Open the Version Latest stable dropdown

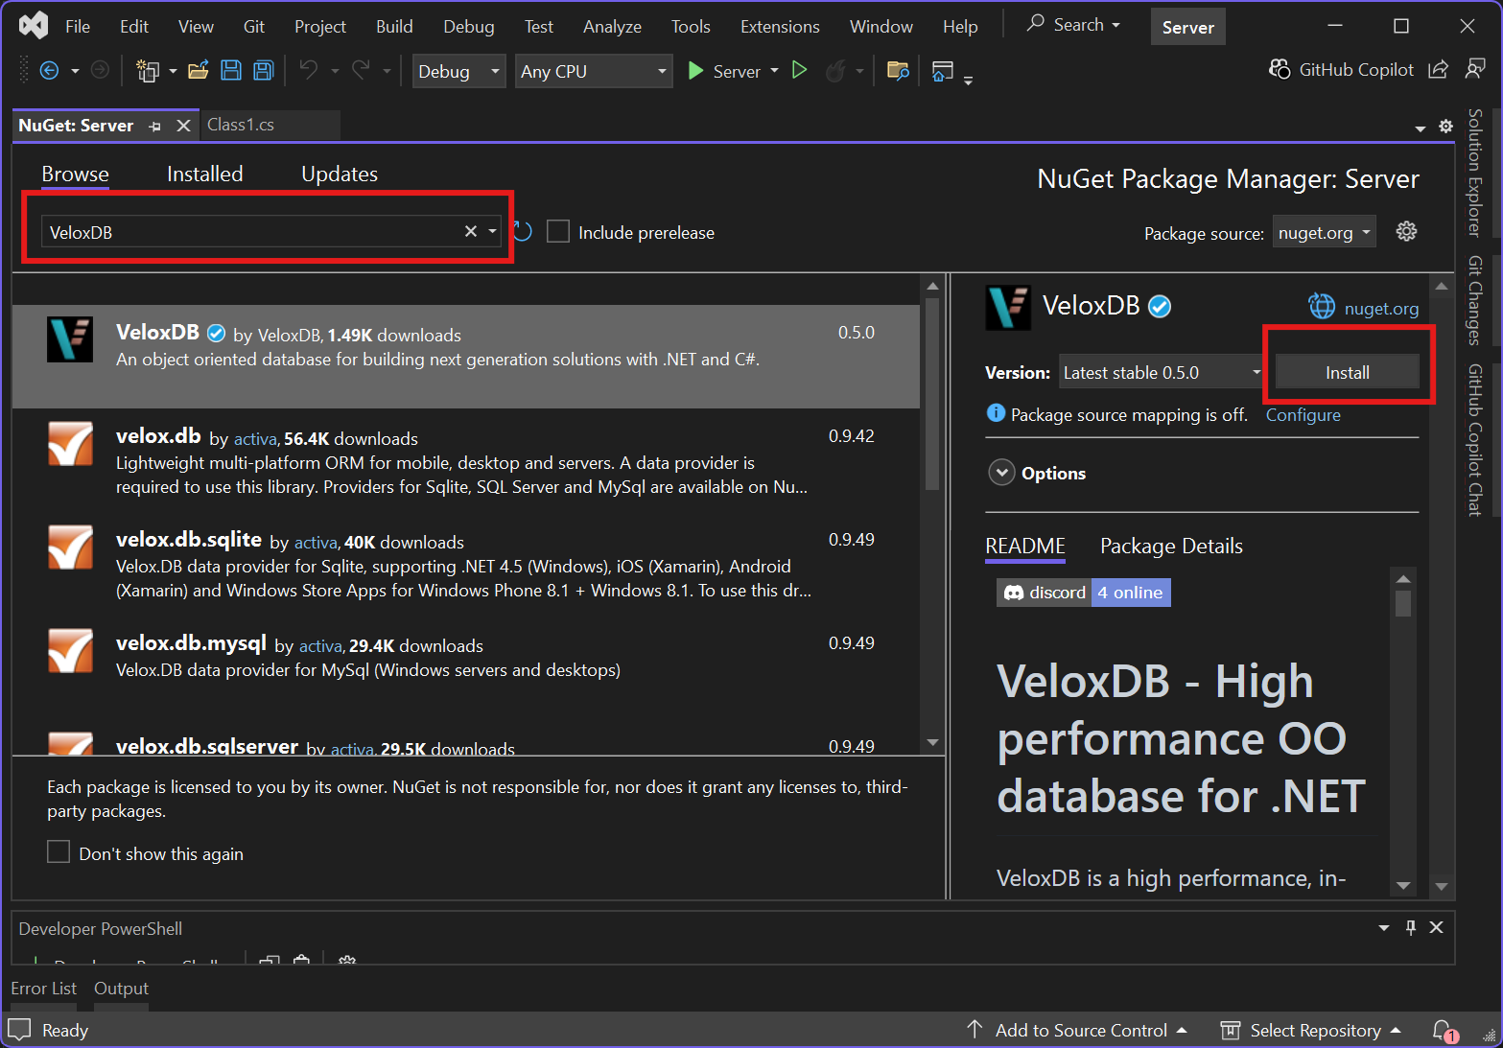[x=1162, y=372]
